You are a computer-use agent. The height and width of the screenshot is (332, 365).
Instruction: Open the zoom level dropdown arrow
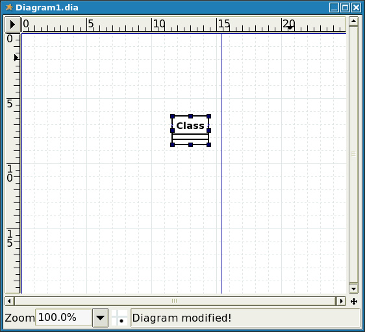click(100, 318)
